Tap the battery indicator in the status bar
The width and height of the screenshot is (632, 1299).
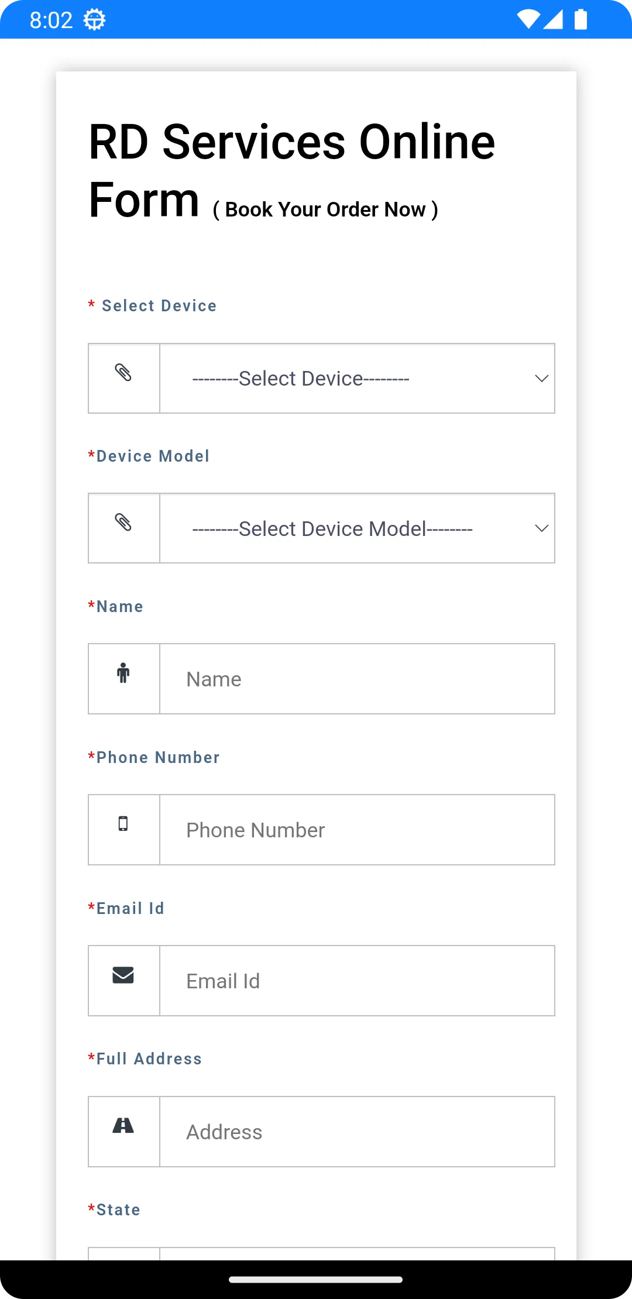(580, 18)
